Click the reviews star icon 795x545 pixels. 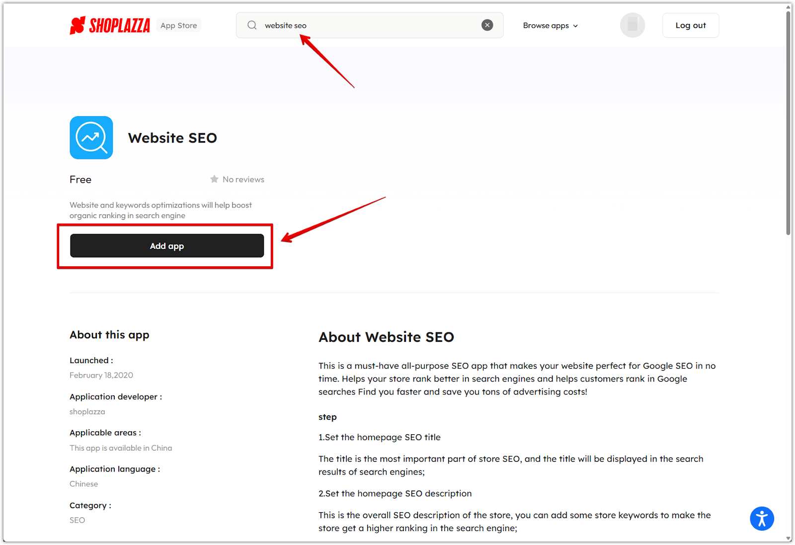pyautogui.click(x=214, y=179)
